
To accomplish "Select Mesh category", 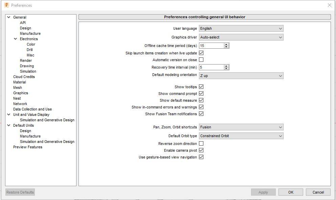I will click(18, 87).
